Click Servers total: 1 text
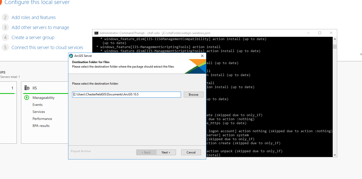362x179 pixels. click(x=10, y=77)
